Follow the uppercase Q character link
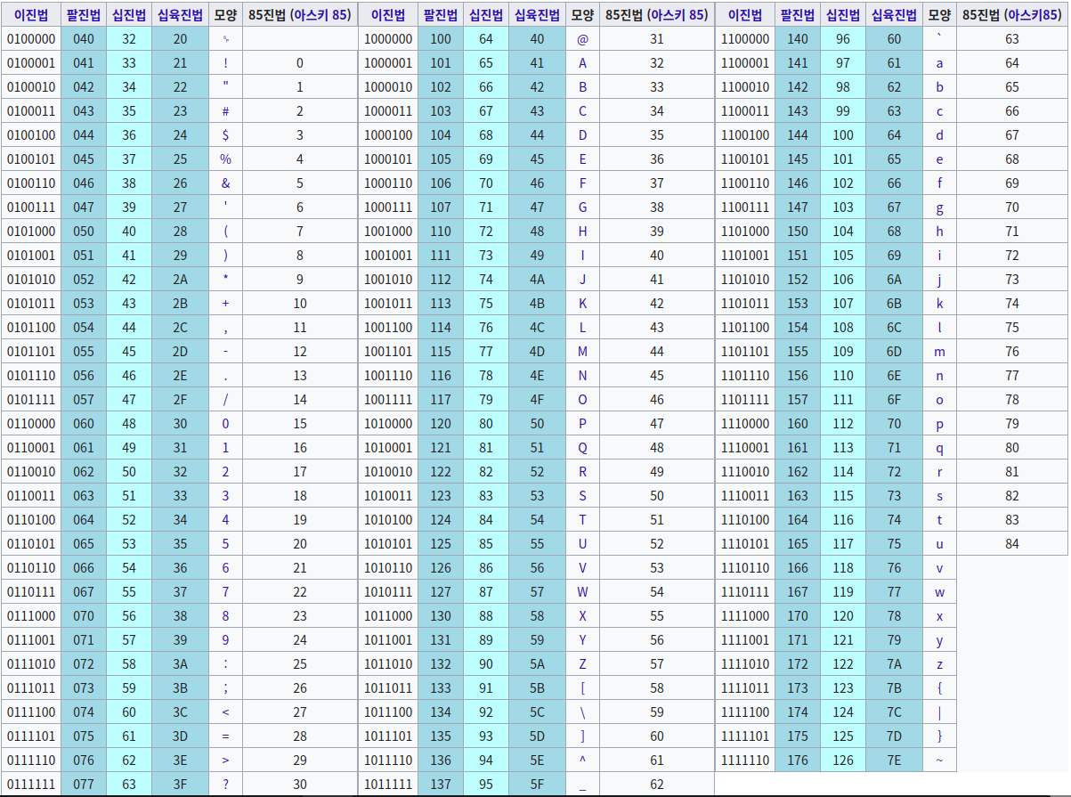Image resolution: width=1071 pixels, height=797 pixels. 583,448
